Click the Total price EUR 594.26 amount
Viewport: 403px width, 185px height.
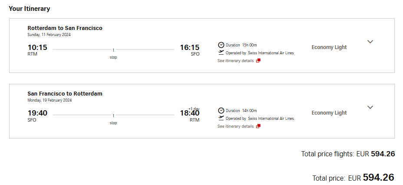pos(378,178)
